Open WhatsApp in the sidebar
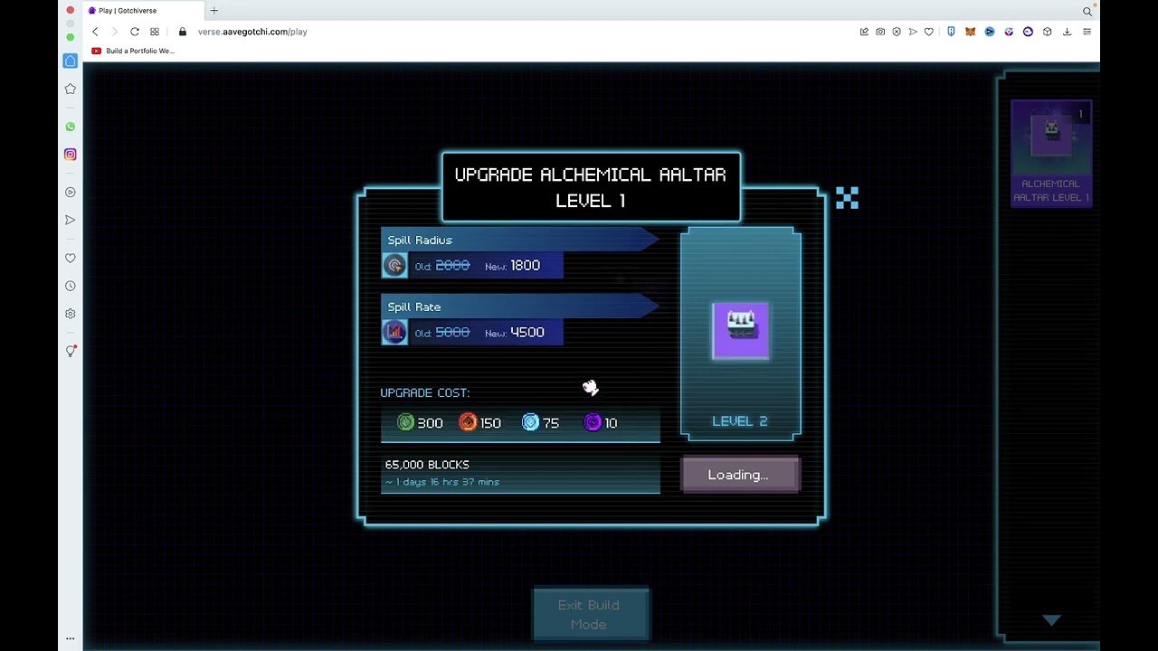 tap(71, 127)
